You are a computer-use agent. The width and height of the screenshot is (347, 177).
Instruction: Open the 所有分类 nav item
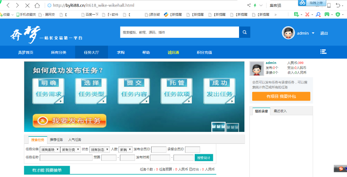click(x=59, y=52)
